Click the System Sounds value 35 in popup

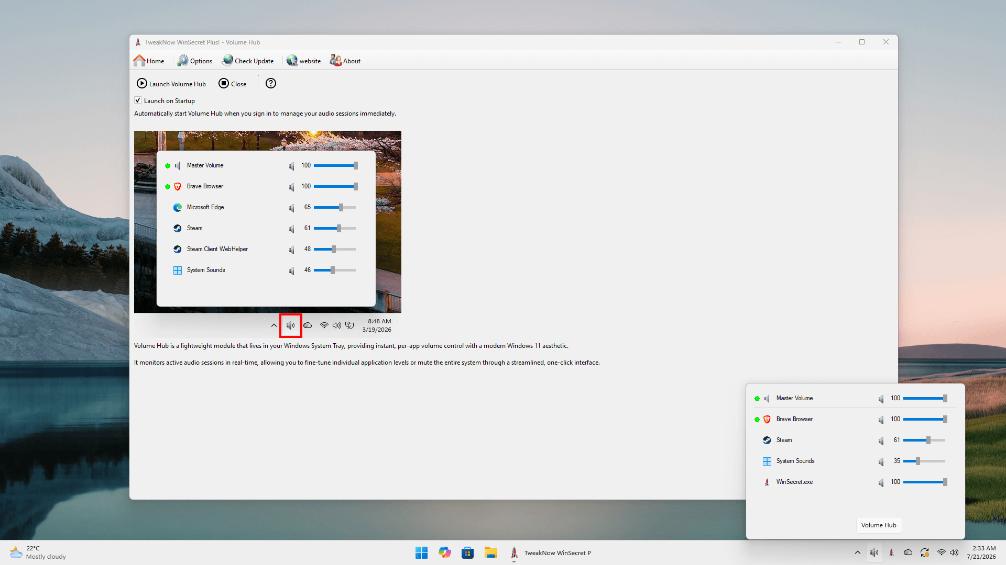pyautogui.click(x=896, y=461)
